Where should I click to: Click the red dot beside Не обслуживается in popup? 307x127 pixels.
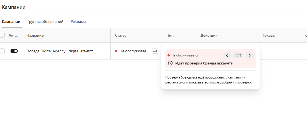pos(169,55)
